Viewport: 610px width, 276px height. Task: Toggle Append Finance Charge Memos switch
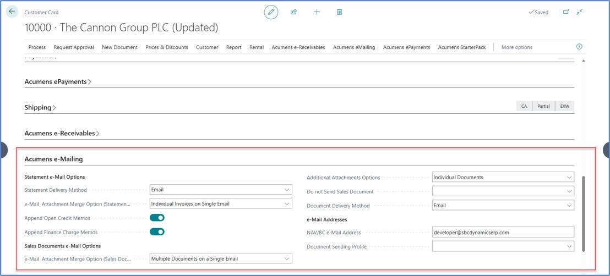pos(157,231)
